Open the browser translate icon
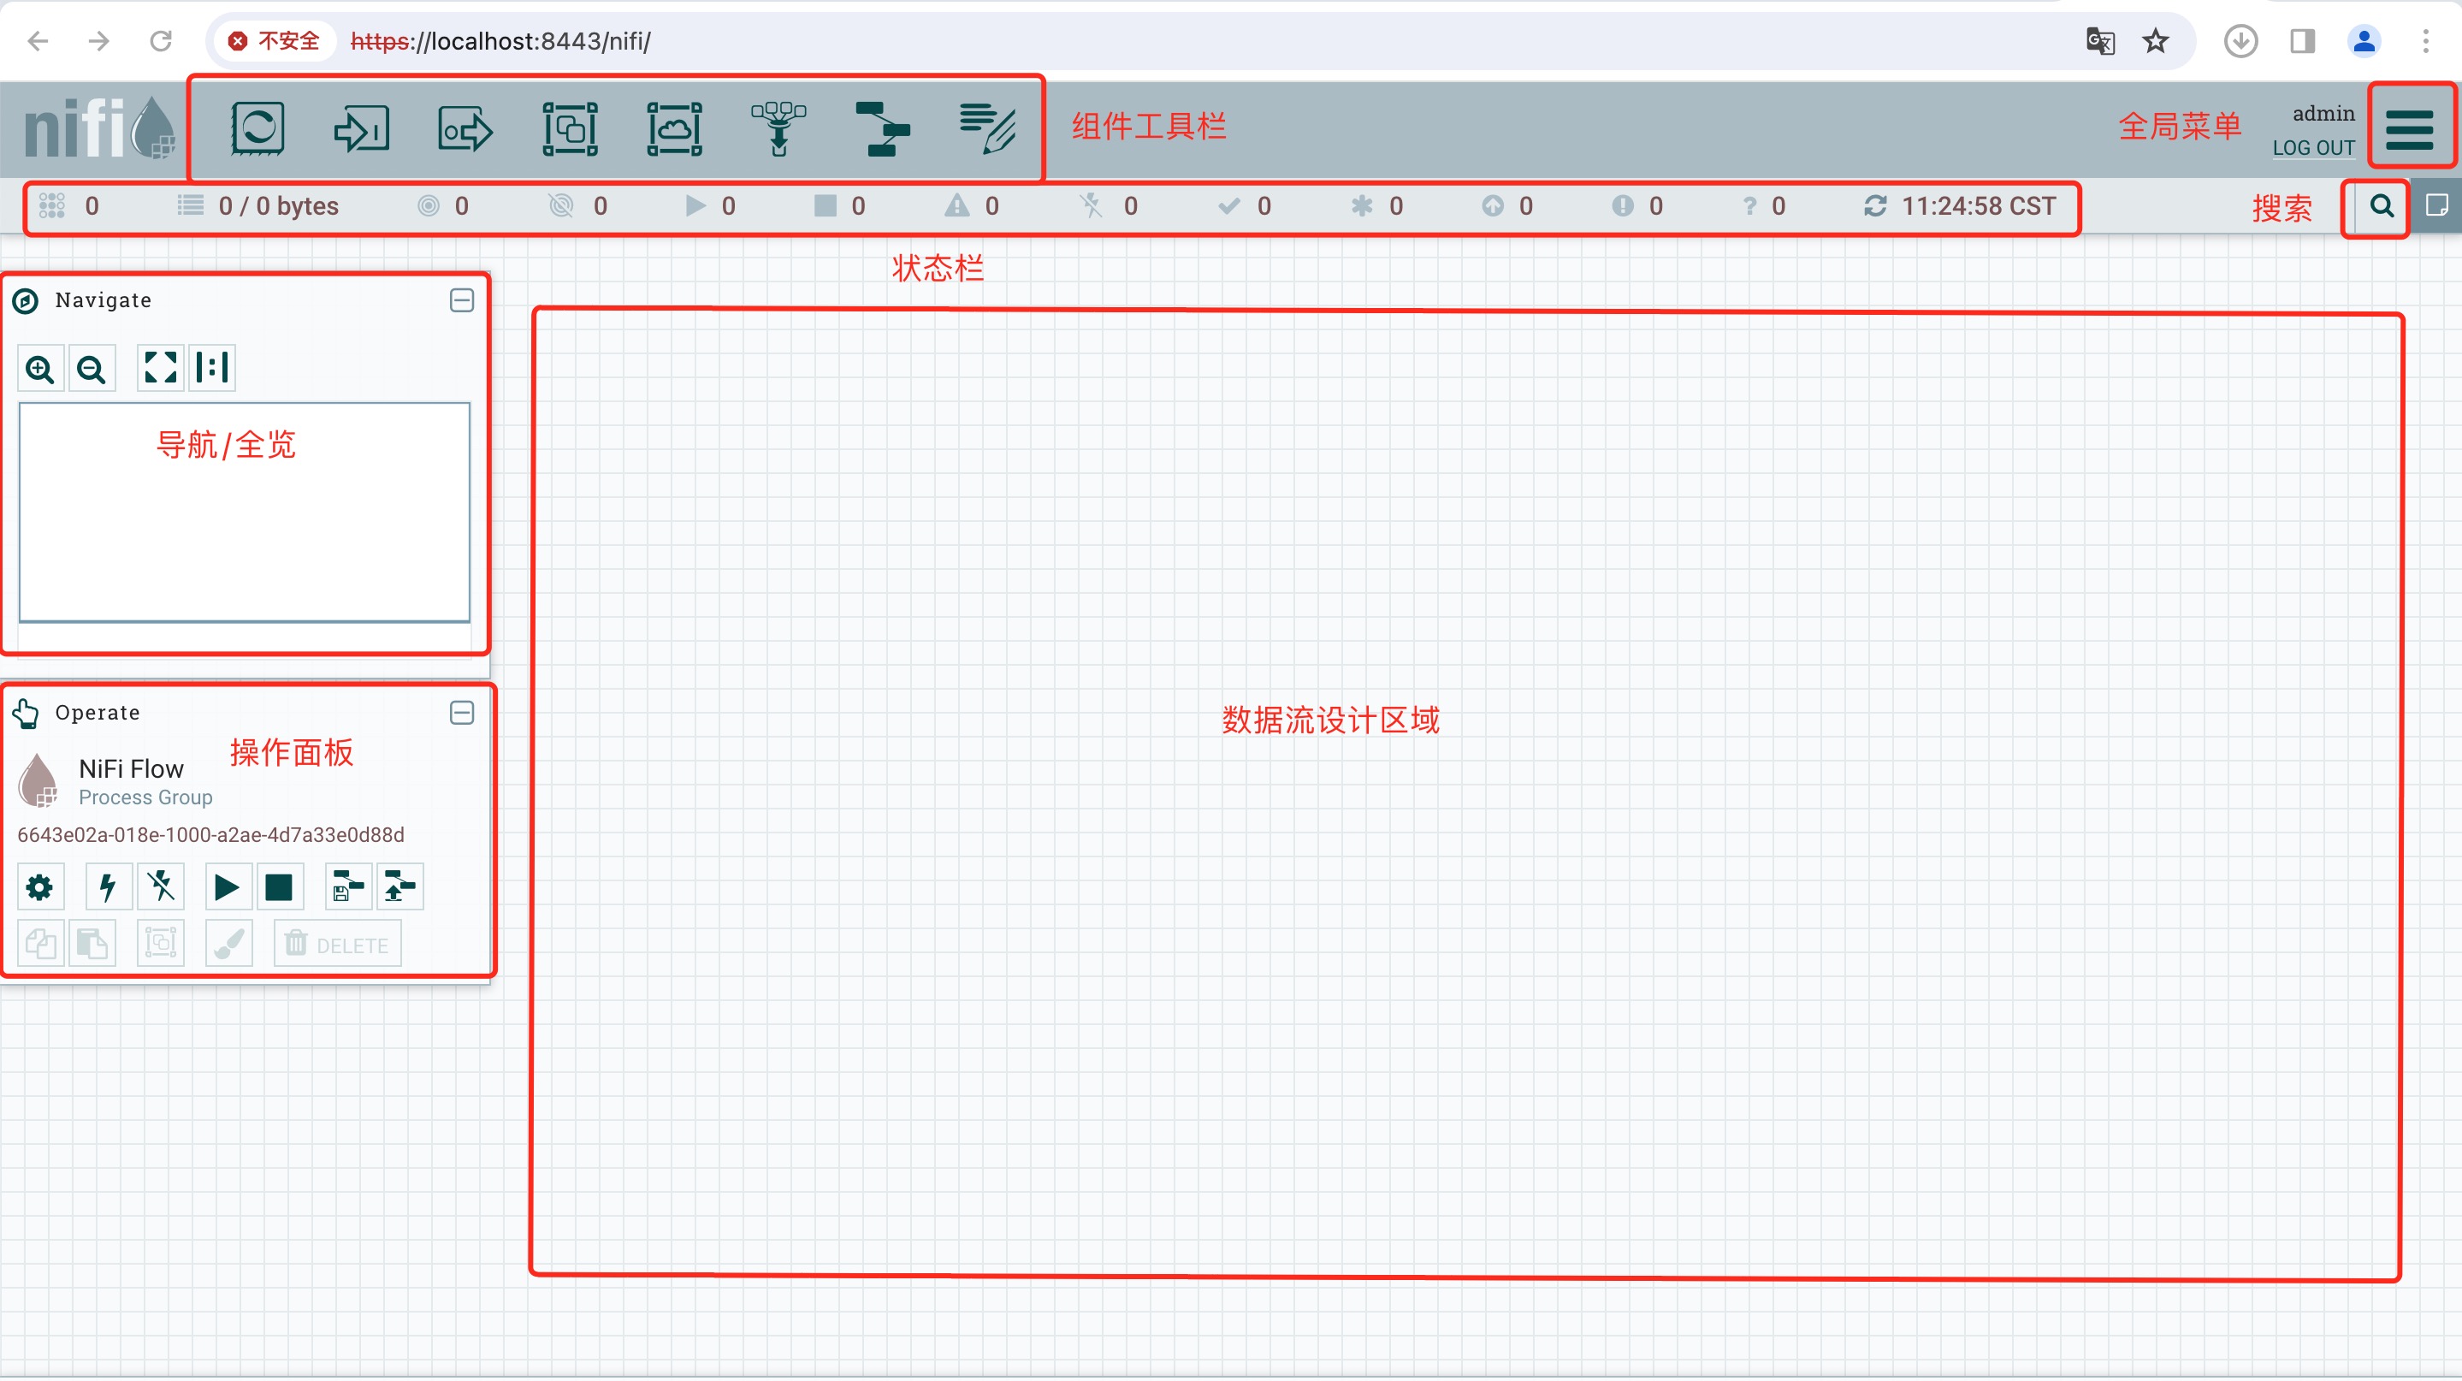Screen dimensions: 2462x1381 point(2100,41)
